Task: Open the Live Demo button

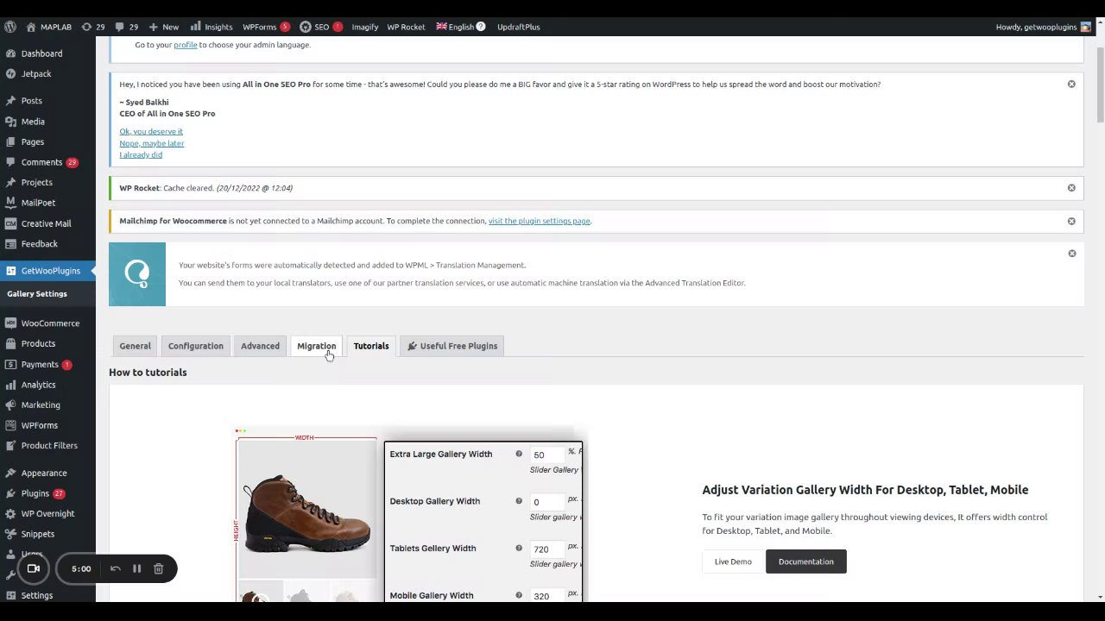Action: 733,561
